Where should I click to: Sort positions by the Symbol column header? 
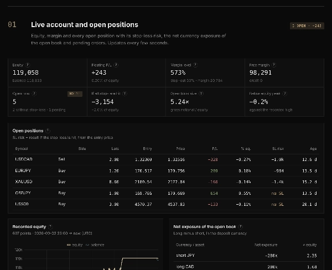click(22, 149)
